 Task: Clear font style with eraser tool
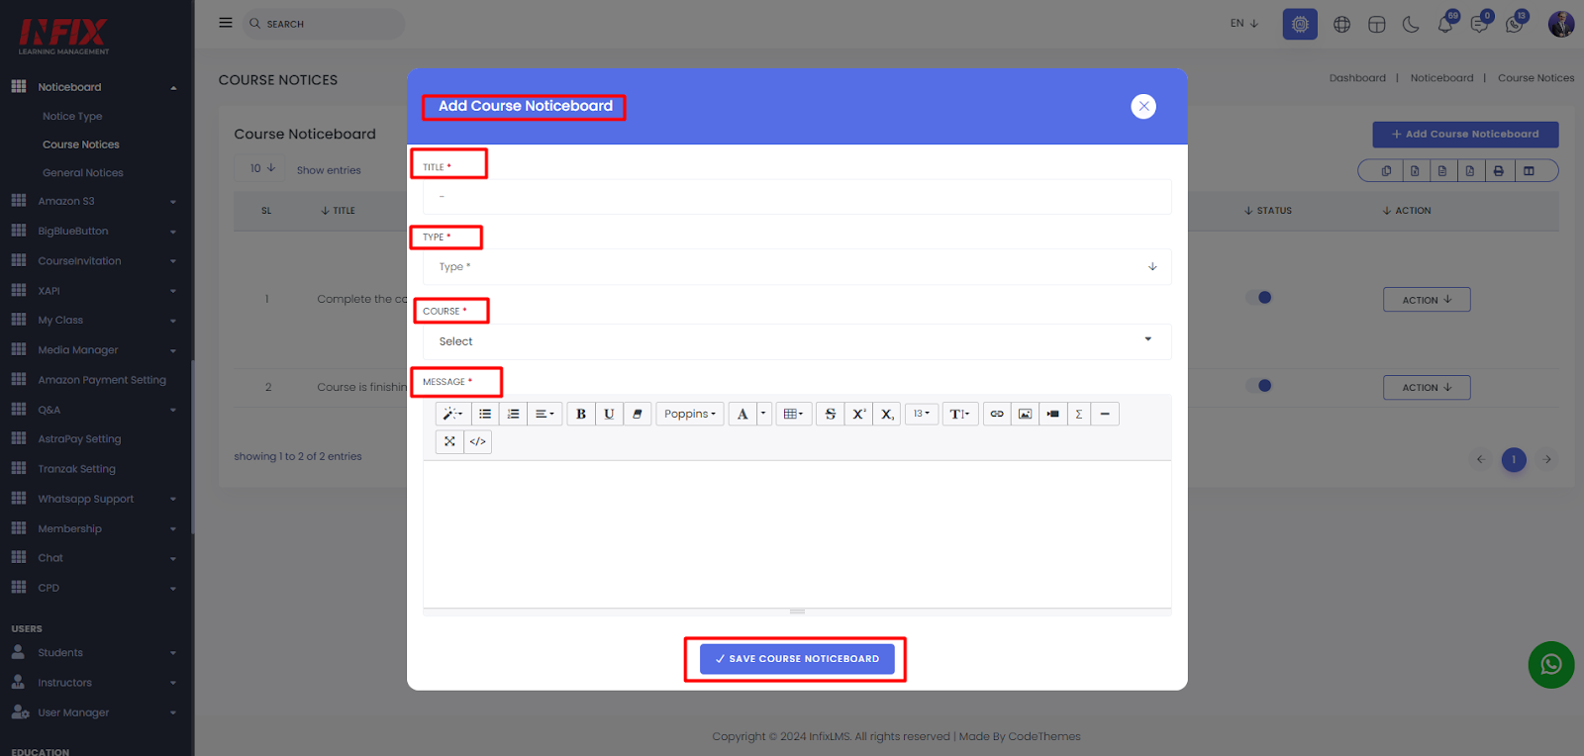pyautogui.click(x=638, y=414)
